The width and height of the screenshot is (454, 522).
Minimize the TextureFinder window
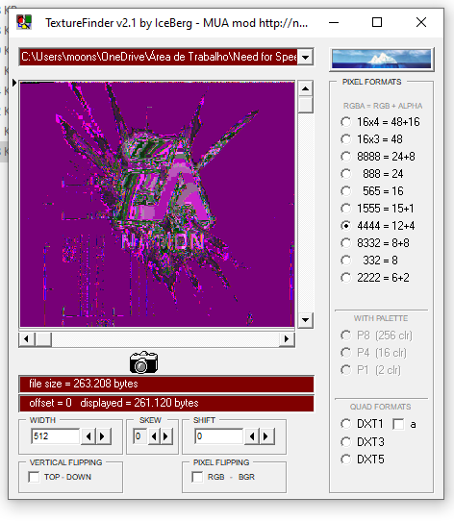334,22
